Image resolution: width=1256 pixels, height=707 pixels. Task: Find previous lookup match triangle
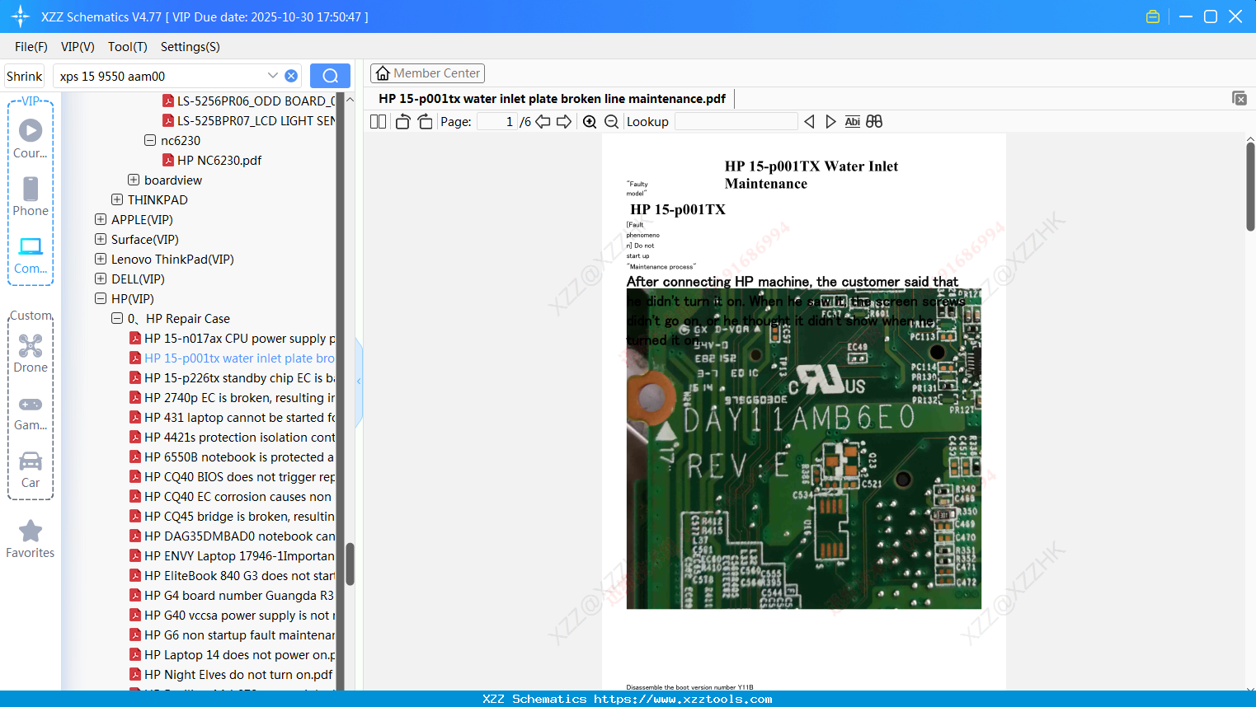pyautogui.click(x=809, y=121)
